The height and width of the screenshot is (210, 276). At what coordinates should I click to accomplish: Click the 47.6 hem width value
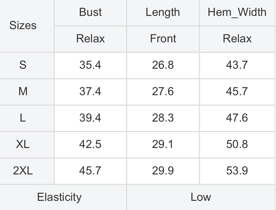(237, 118)
